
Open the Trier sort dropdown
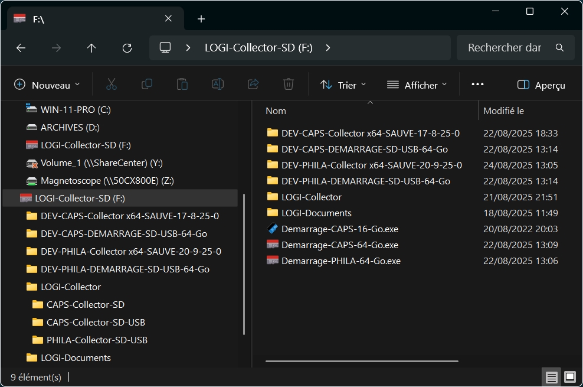(343, 85)
